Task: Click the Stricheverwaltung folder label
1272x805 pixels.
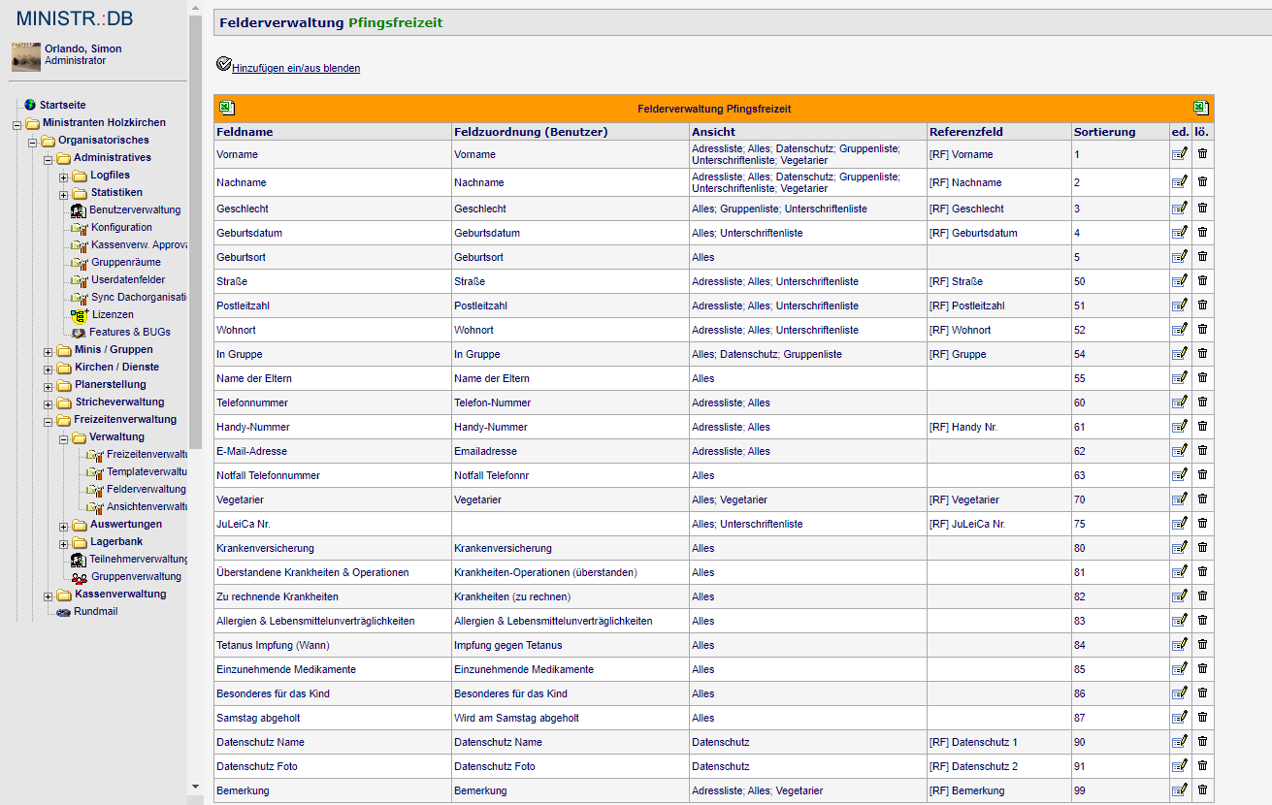Action: tap(119, 402)
